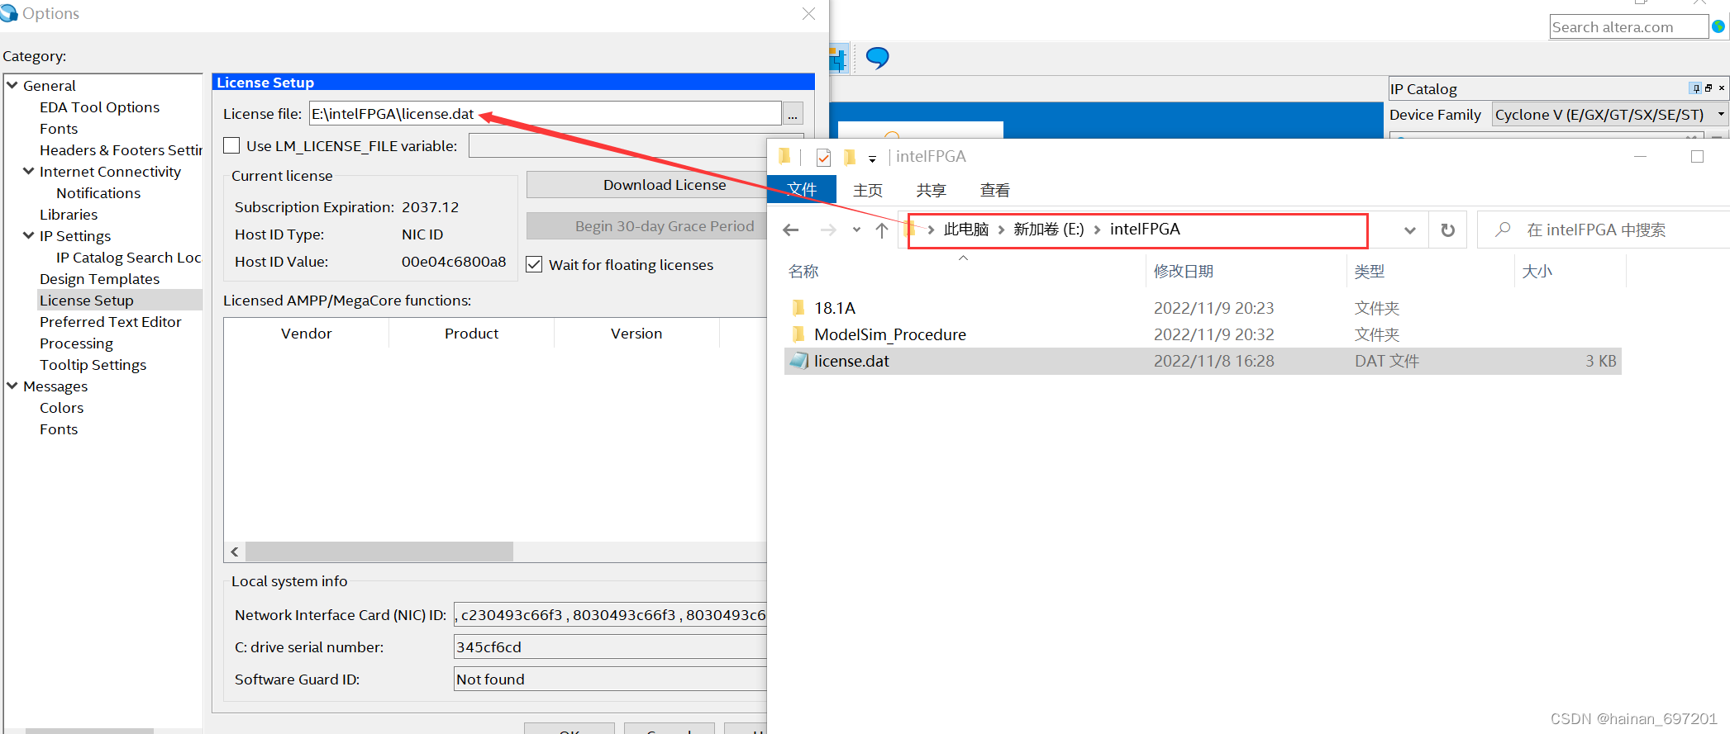Open the 共享 ribbon tab
The width and height of the screenshot is (1730, 734).
[931, 191]
